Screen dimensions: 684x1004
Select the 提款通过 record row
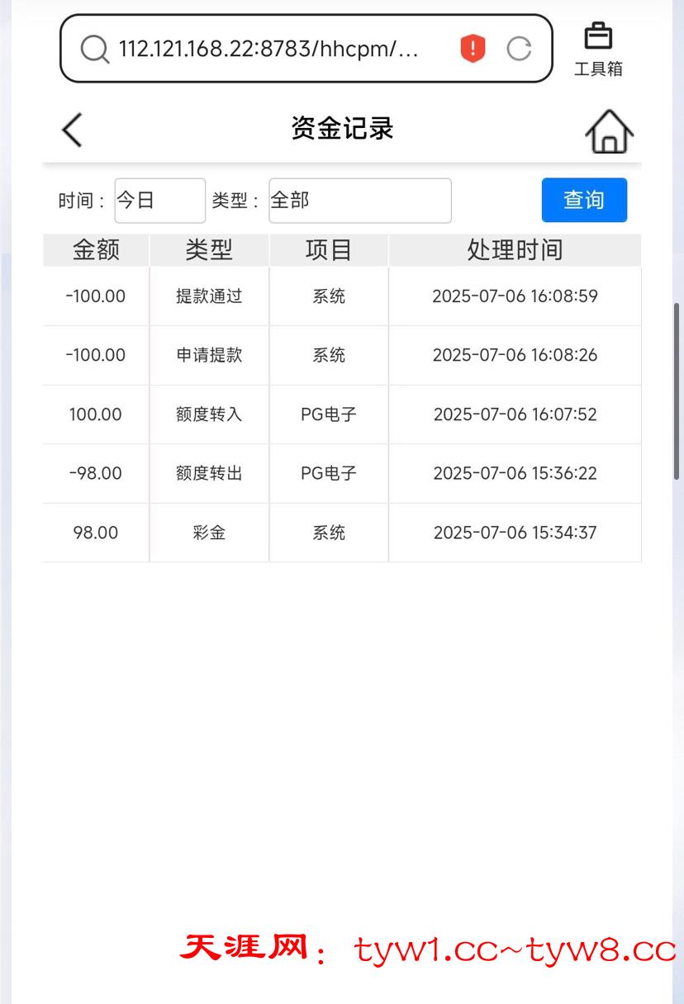coord(209,296)
